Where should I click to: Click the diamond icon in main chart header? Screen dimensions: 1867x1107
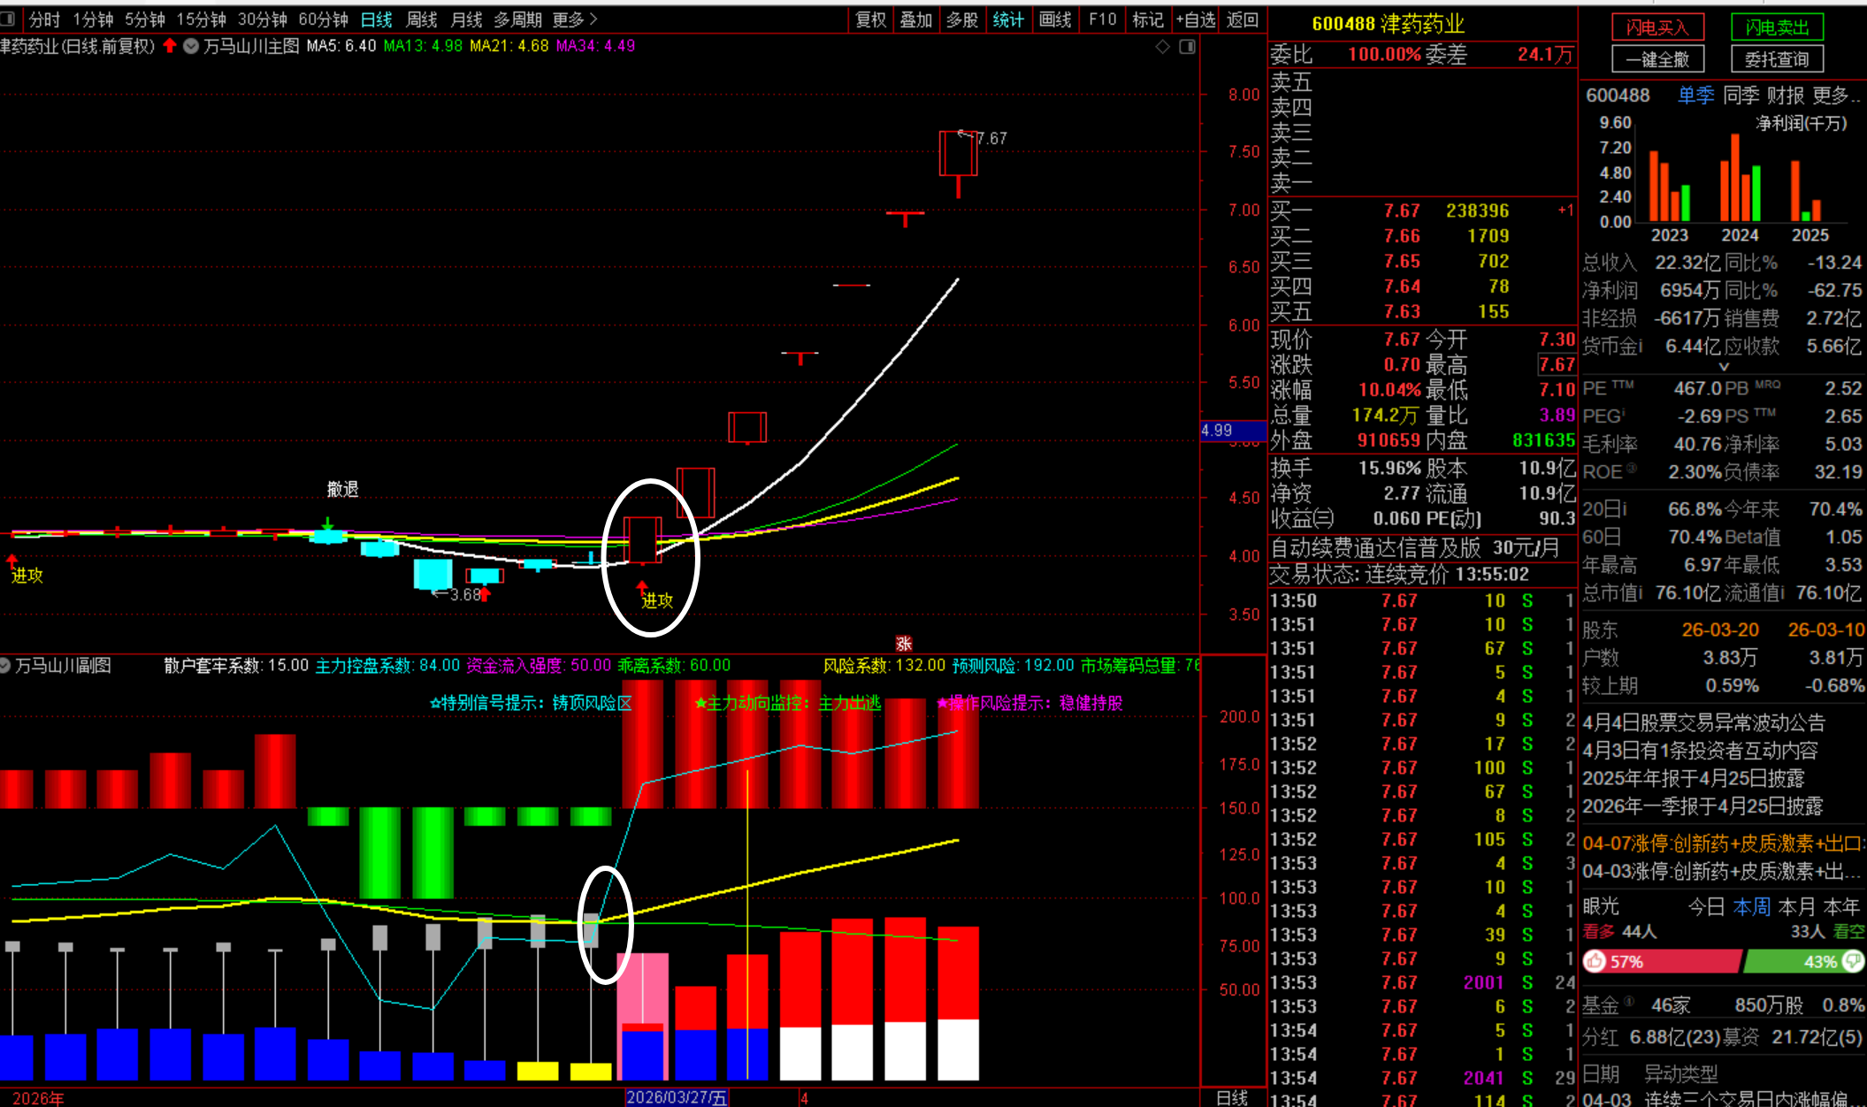pos(1162,46)
